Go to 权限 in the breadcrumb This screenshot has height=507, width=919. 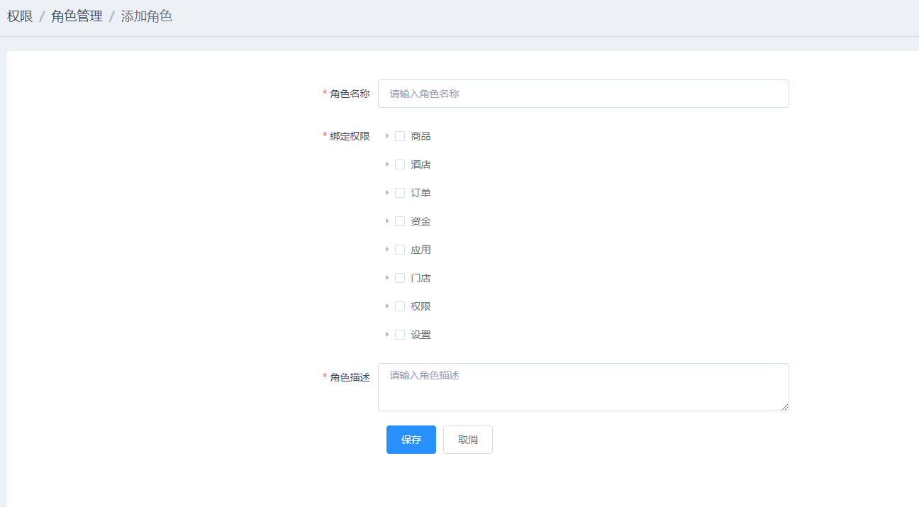pos(20,16)
